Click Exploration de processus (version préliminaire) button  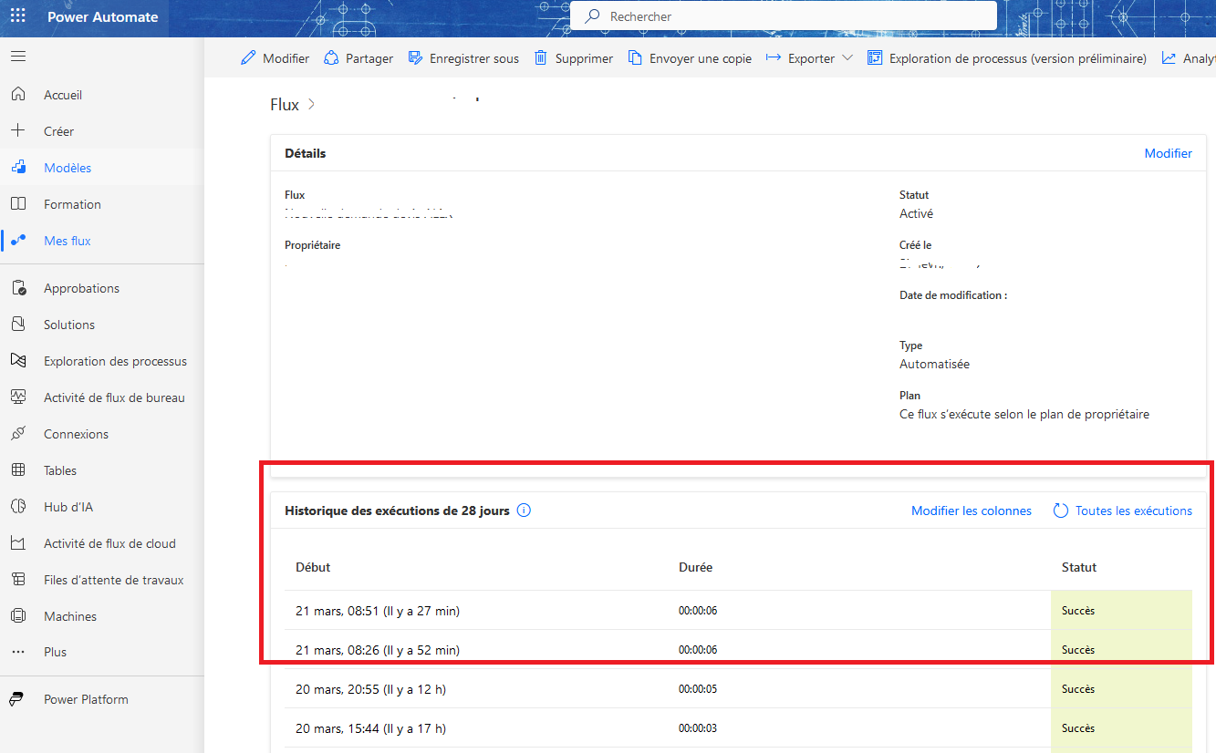click(1007, 58)
